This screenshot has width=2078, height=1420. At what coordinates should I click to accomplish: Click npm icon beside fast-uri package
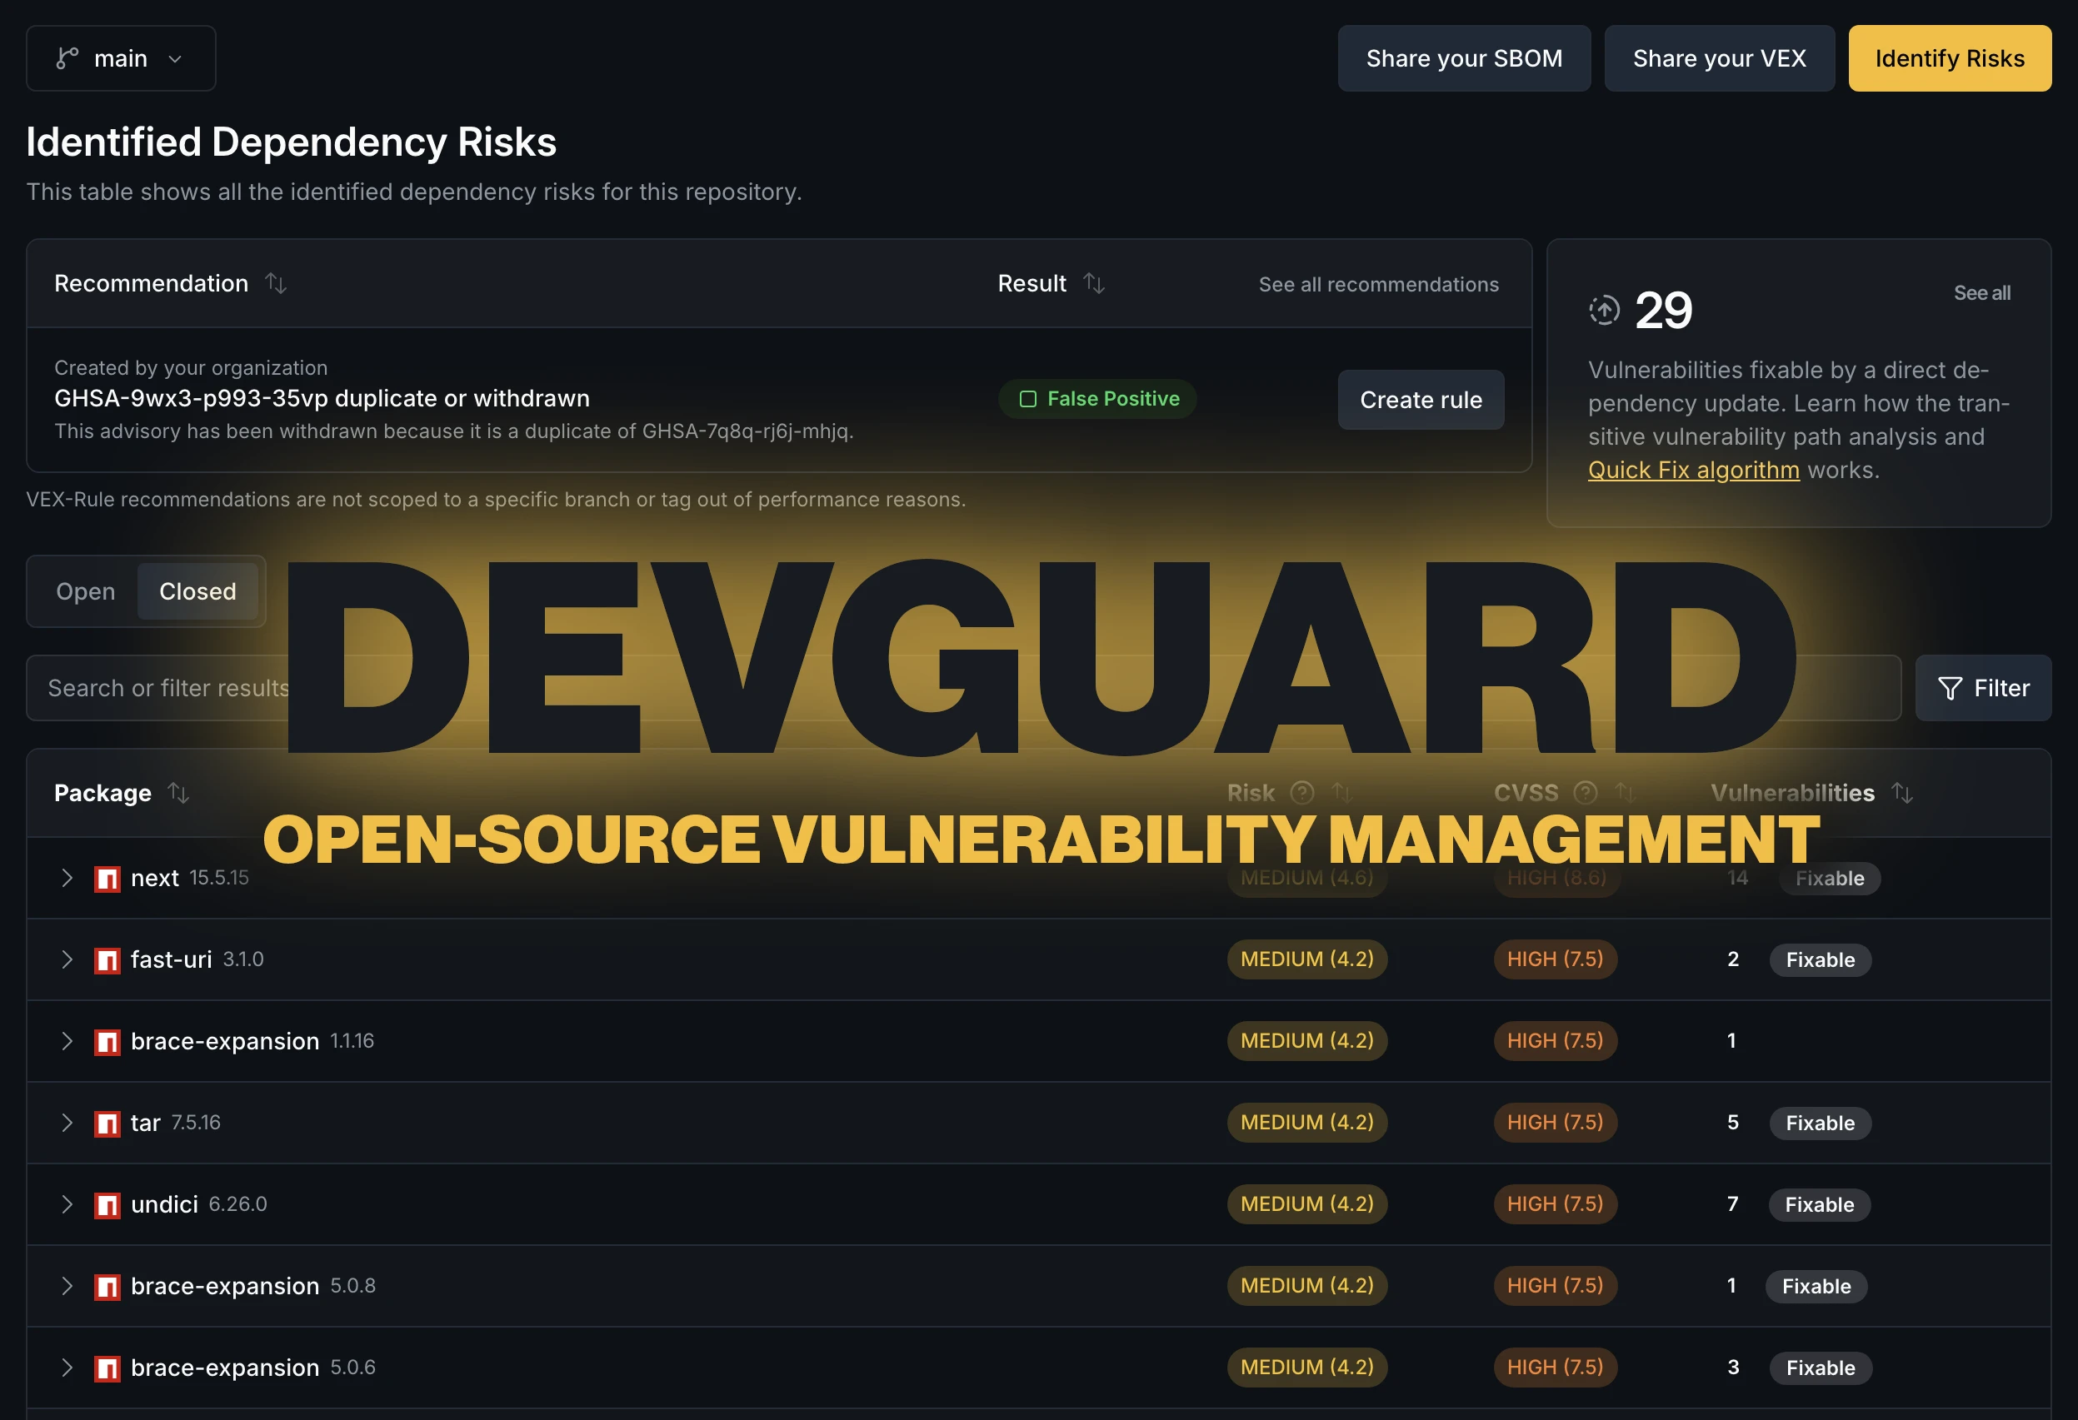[107, 960]
